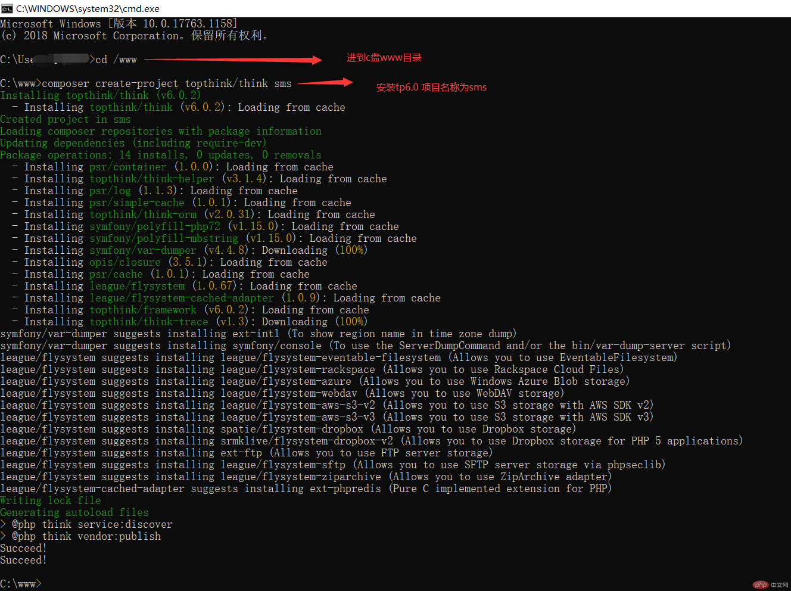This screenshot has width=791, height=591.
Task: Click the last Succeed! message
Action: pyautogui.click(x=23, y=560)
